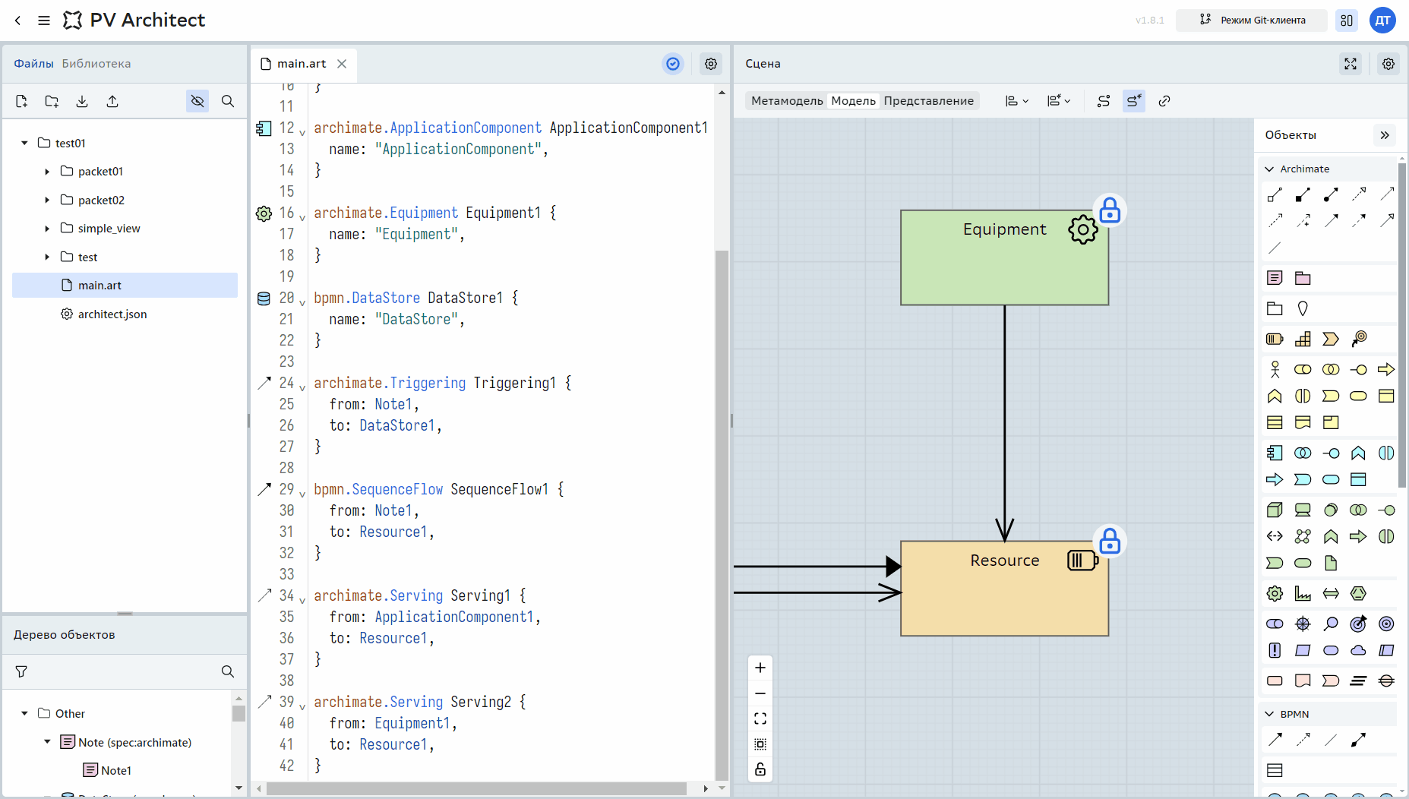Click the Equipment box on canvas
This screenshot has width=1409, height=799.
[1004, 258]
